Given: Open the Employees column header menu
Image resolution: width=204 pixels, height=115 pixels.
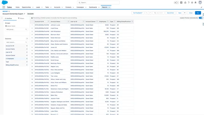Looking at the screenshot, I should point(108,21).
